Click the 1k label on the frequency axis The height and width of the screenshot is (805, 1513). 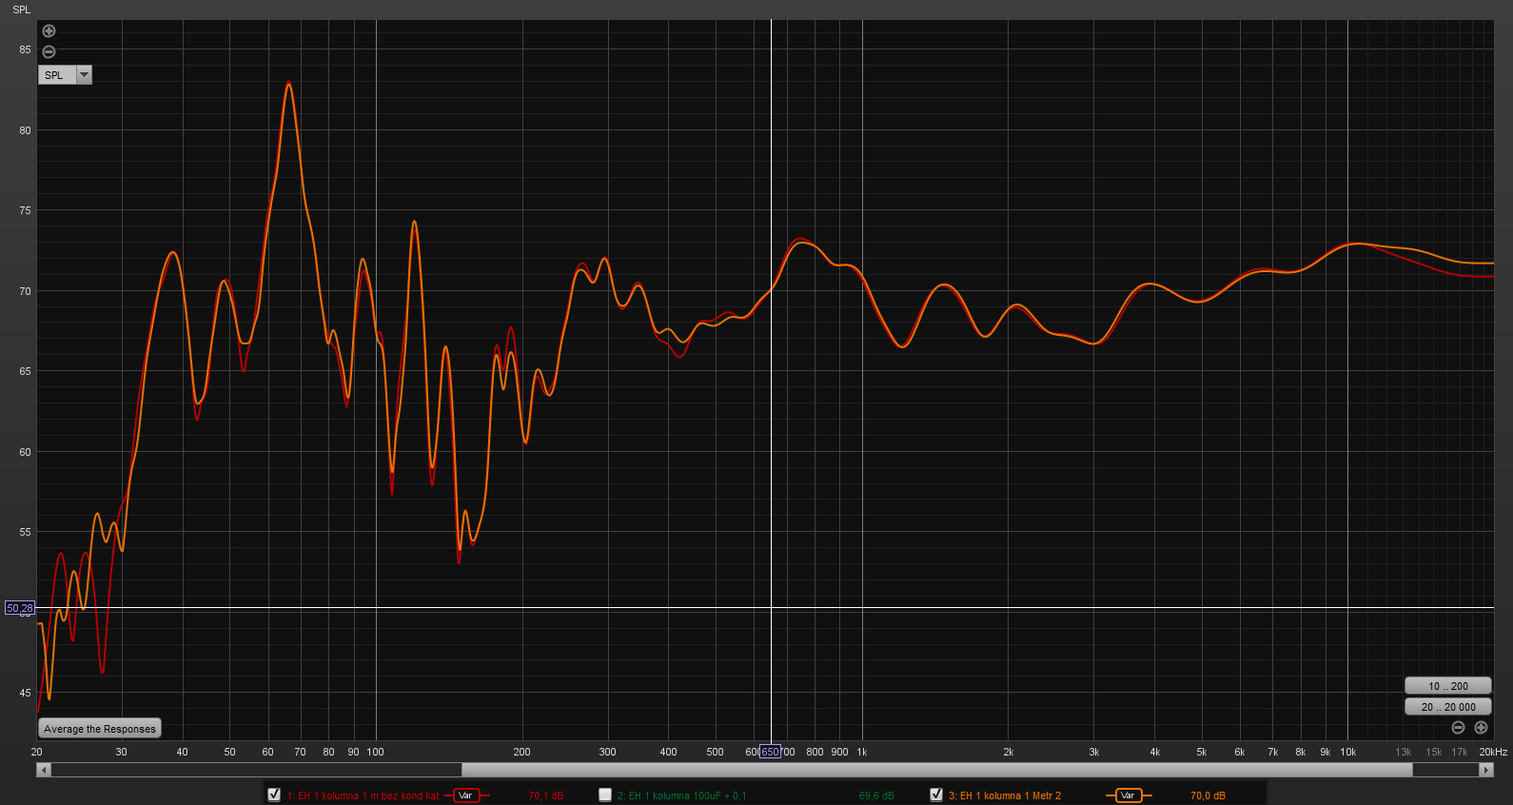862,752
